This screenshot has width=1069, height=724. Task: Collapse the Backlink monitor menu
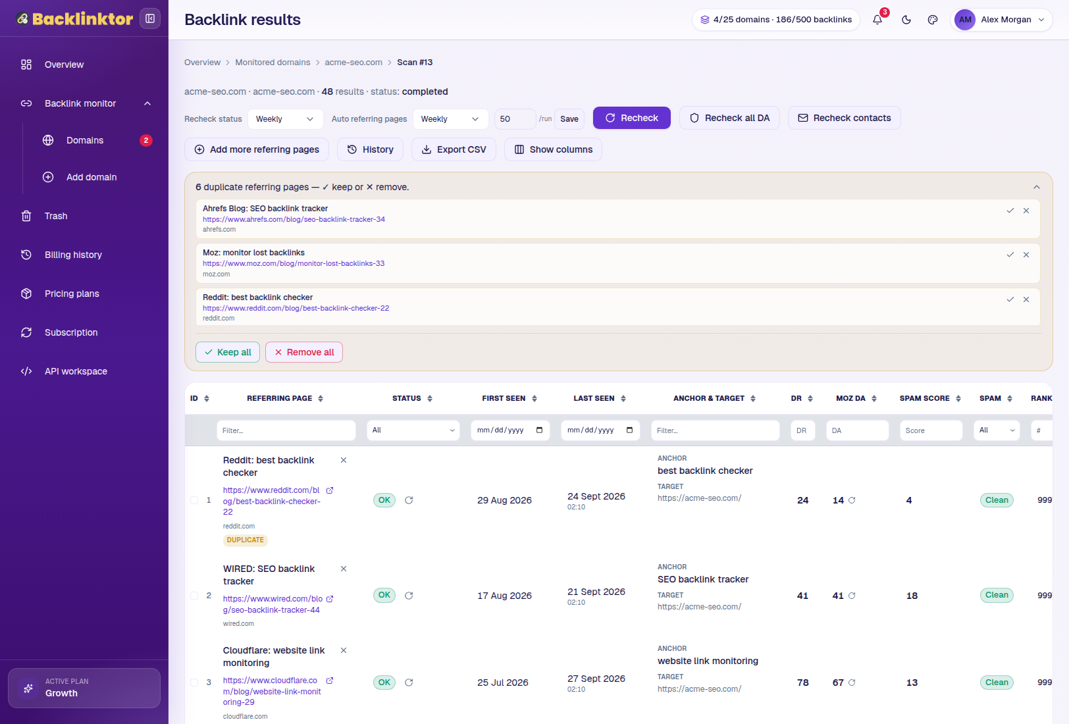147,103
